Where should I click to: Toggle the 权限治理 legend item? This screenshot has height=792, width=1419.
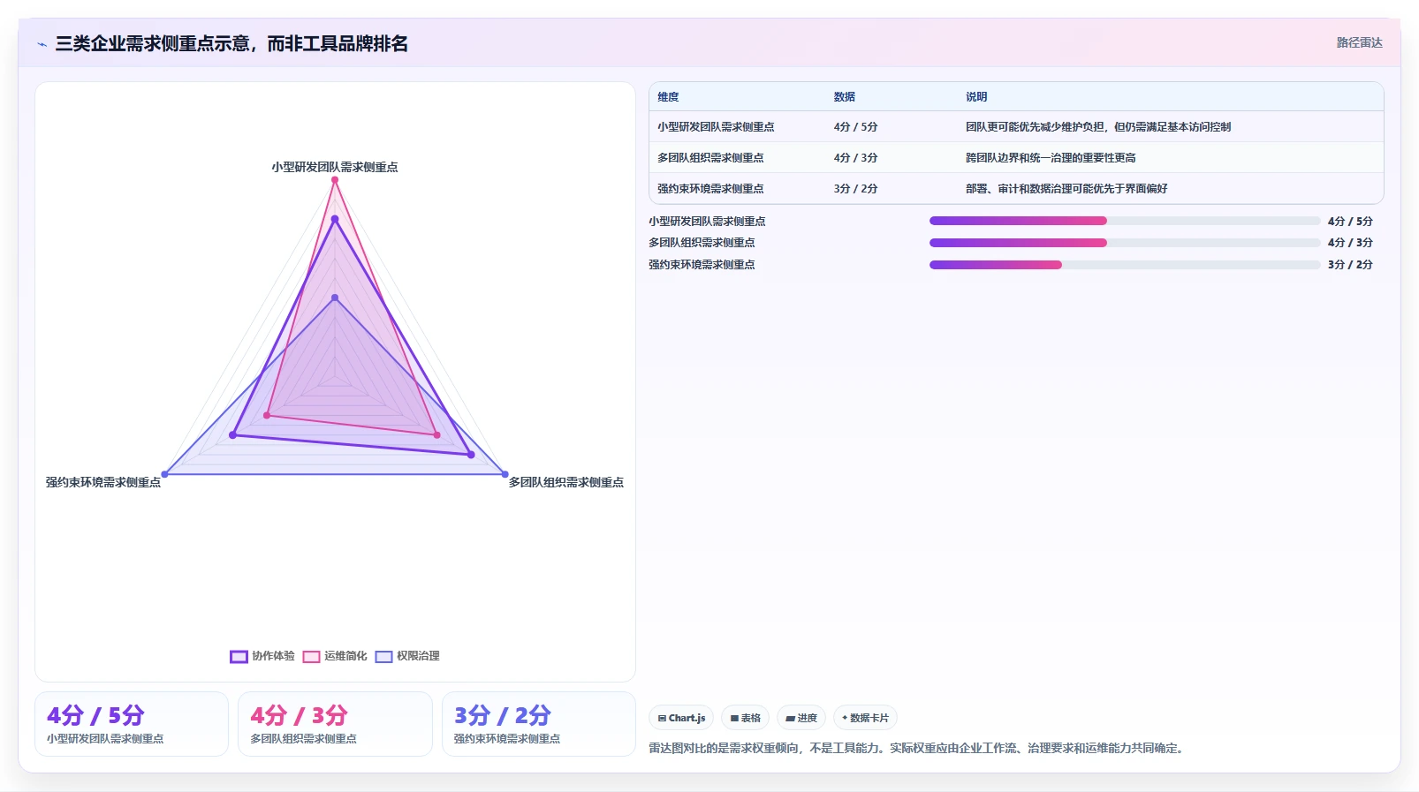[407, 656]
